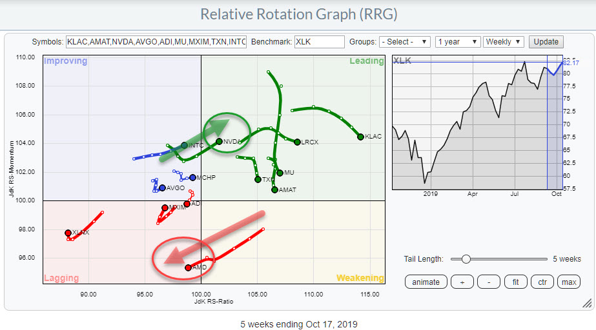Click the MU data point
This screenshot has height=330, width=596.
(x=280, y=173)
